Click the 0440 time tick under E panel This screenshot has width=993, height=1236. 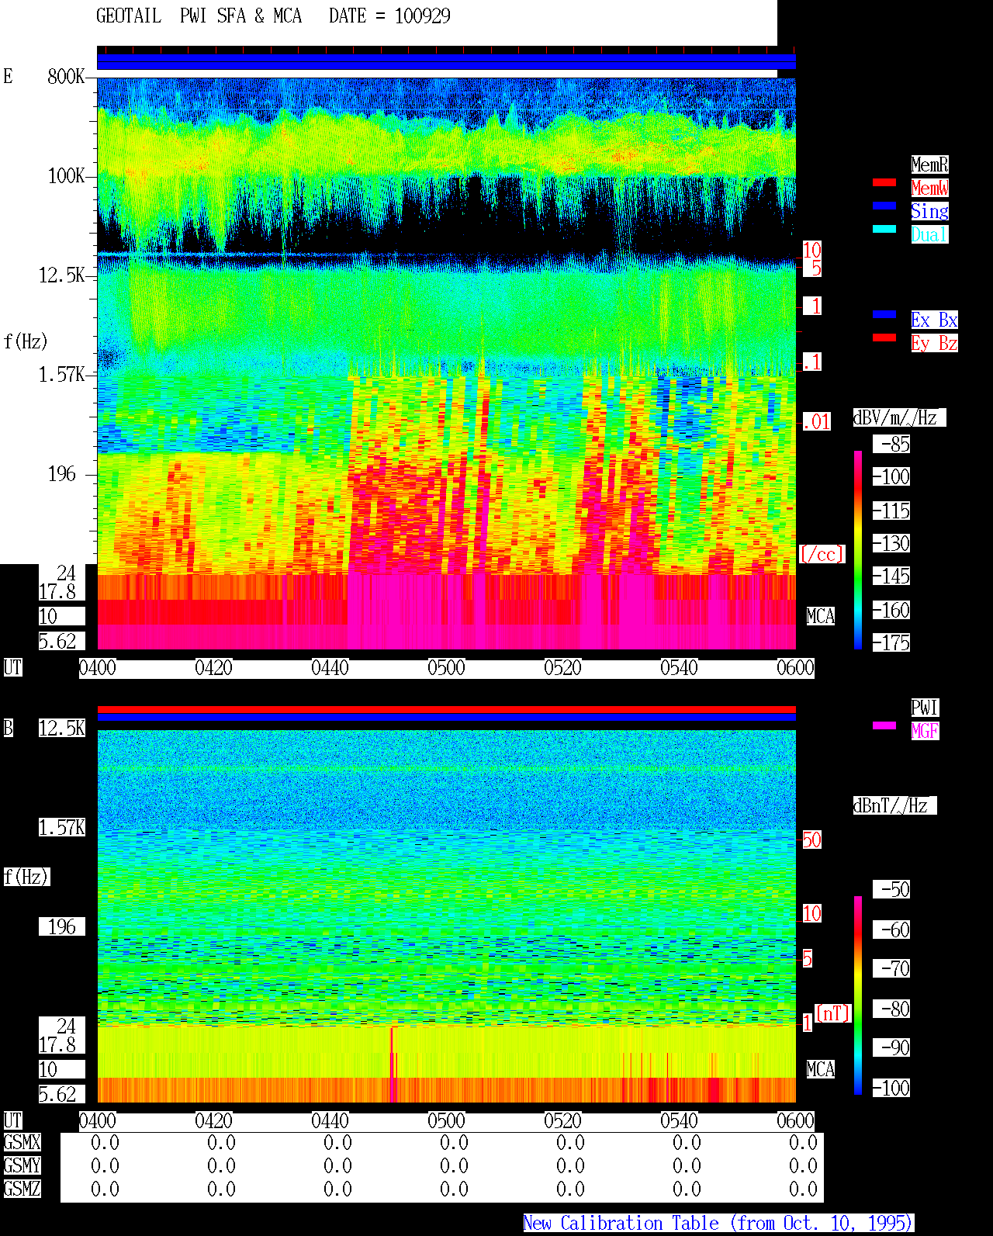coord(330,668)
